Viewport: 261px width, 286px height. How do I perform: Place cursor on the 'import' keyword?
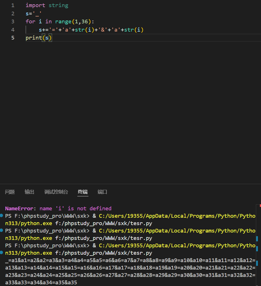point(35,5)
